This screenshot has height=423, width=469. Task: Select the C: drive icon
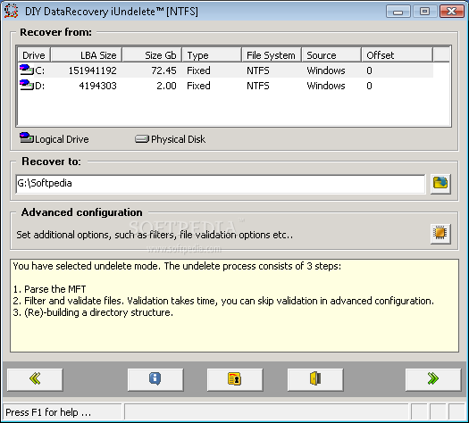point(26,70)
